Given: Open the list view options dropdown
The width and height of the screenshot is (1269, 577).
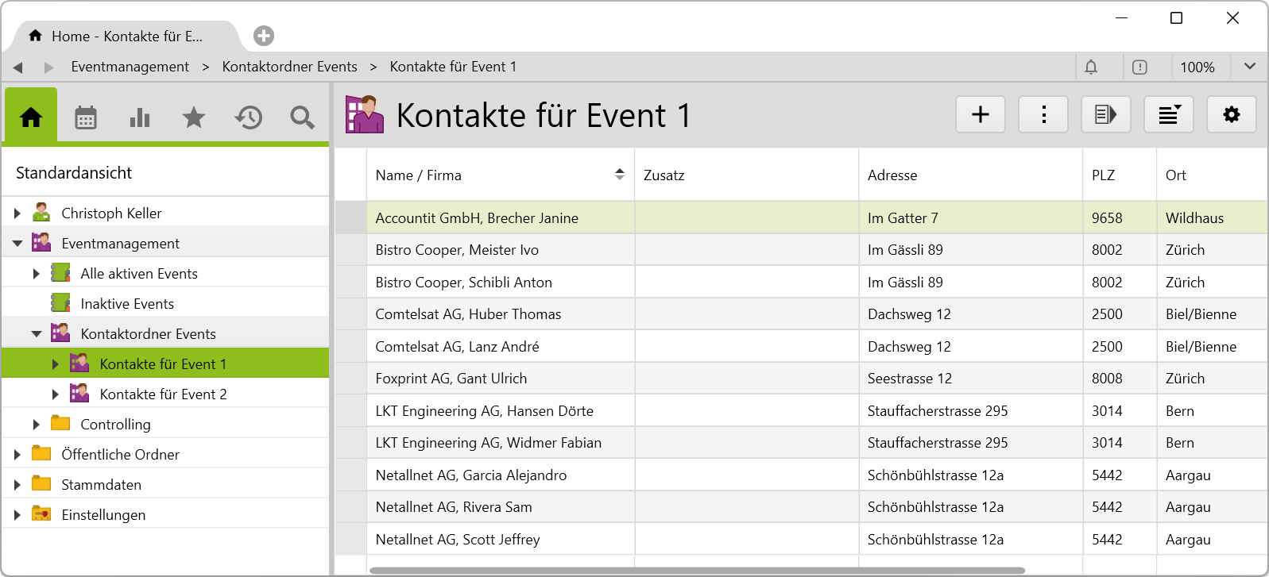Looking at the screenshot, I should [x=1169, y=115].
